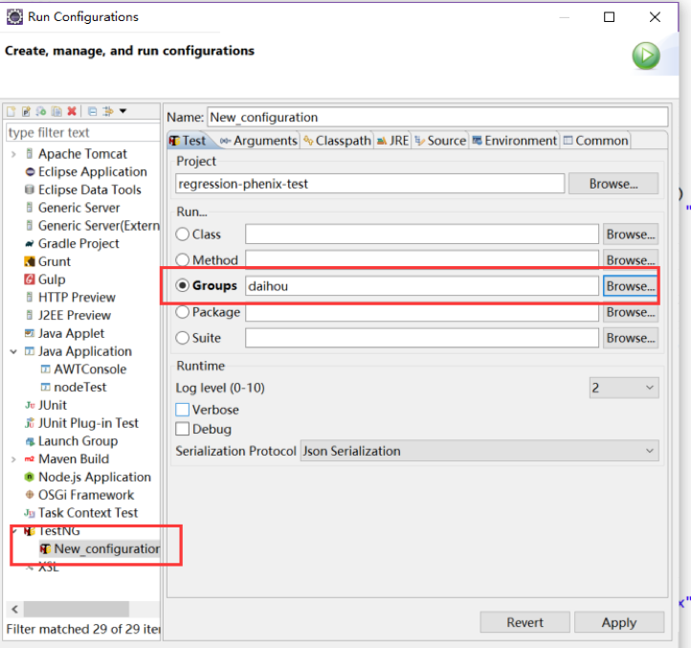Expand the Maven Build tree node
691x648 pixels.
pyautogui.click(x=13, y=459)
